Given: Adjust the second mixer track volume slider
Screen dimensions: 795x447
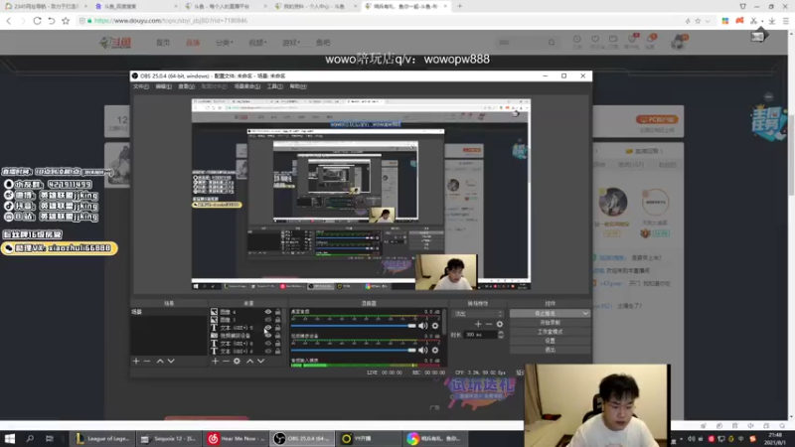Looking at the screenshot, I should (354, 350).
